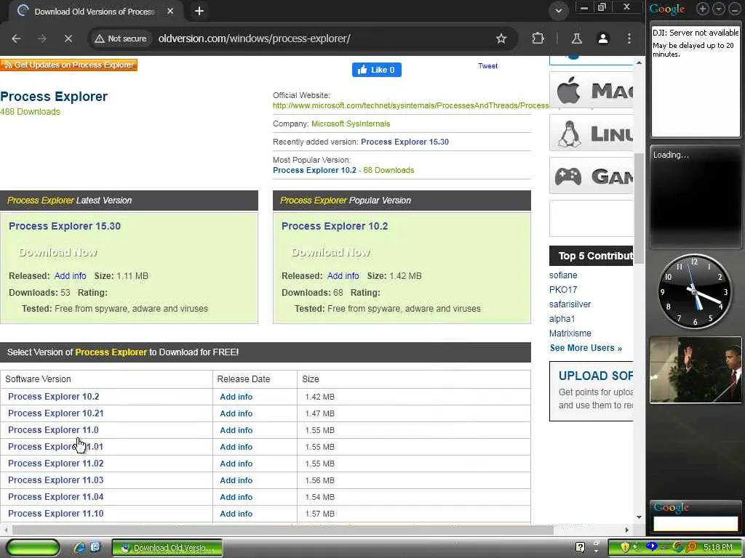Open recently added Process Explorer 15.30 link

pos(405,142)
